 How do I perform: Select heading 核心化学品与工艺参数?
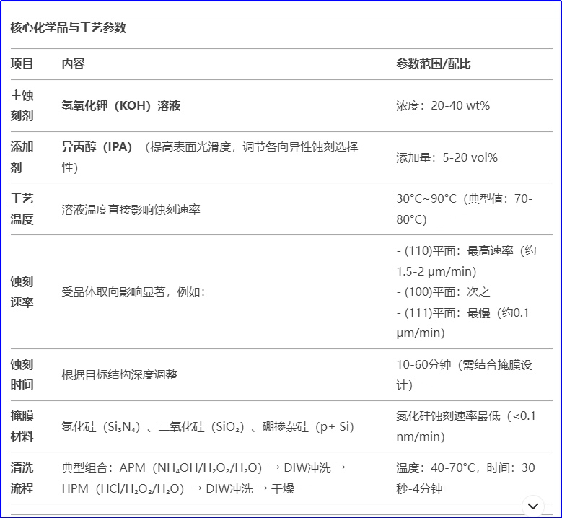[68, 27]
